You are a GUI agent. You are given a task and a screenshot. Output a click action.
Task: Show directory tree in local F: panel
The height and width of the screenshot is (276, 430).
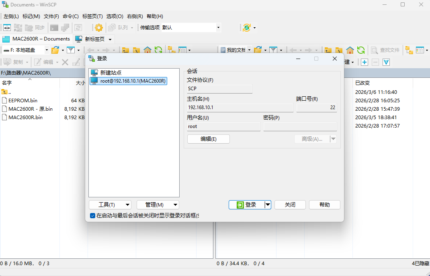point(172,50)
